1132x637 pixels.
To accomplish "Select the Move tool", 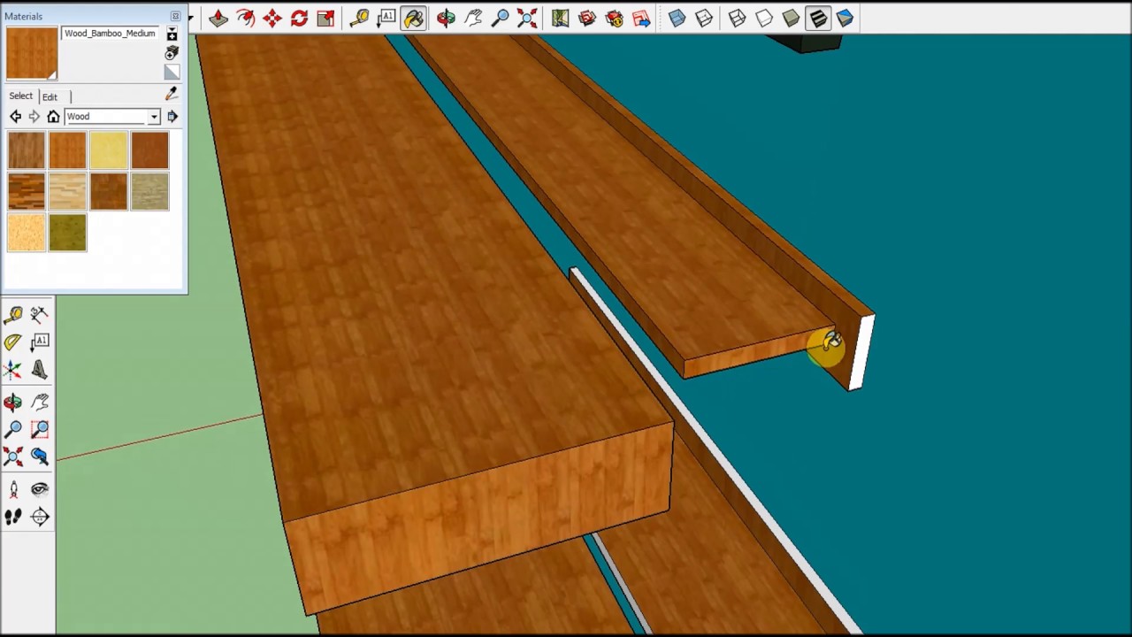I will point(272,18).
